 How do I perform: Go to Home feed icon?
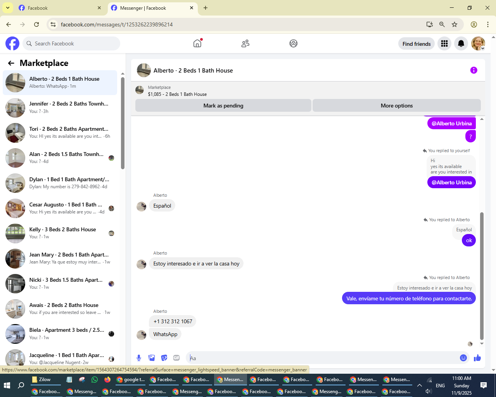point(197,43)
